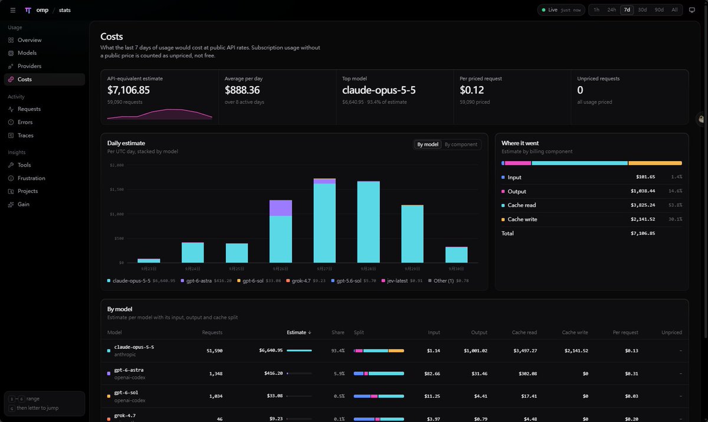
Task: Select the 7d time range
Action: pos(627,10)
